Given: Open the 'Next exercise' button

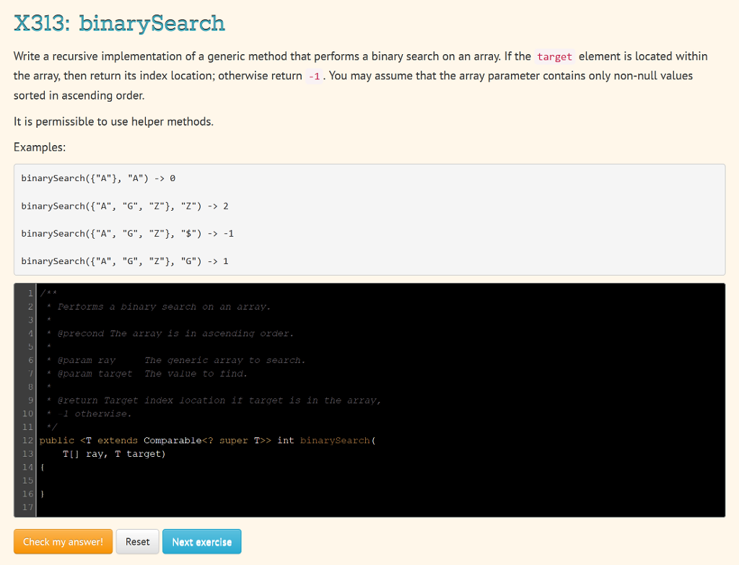Looking at the screenshot, I should tap(201, 541).
